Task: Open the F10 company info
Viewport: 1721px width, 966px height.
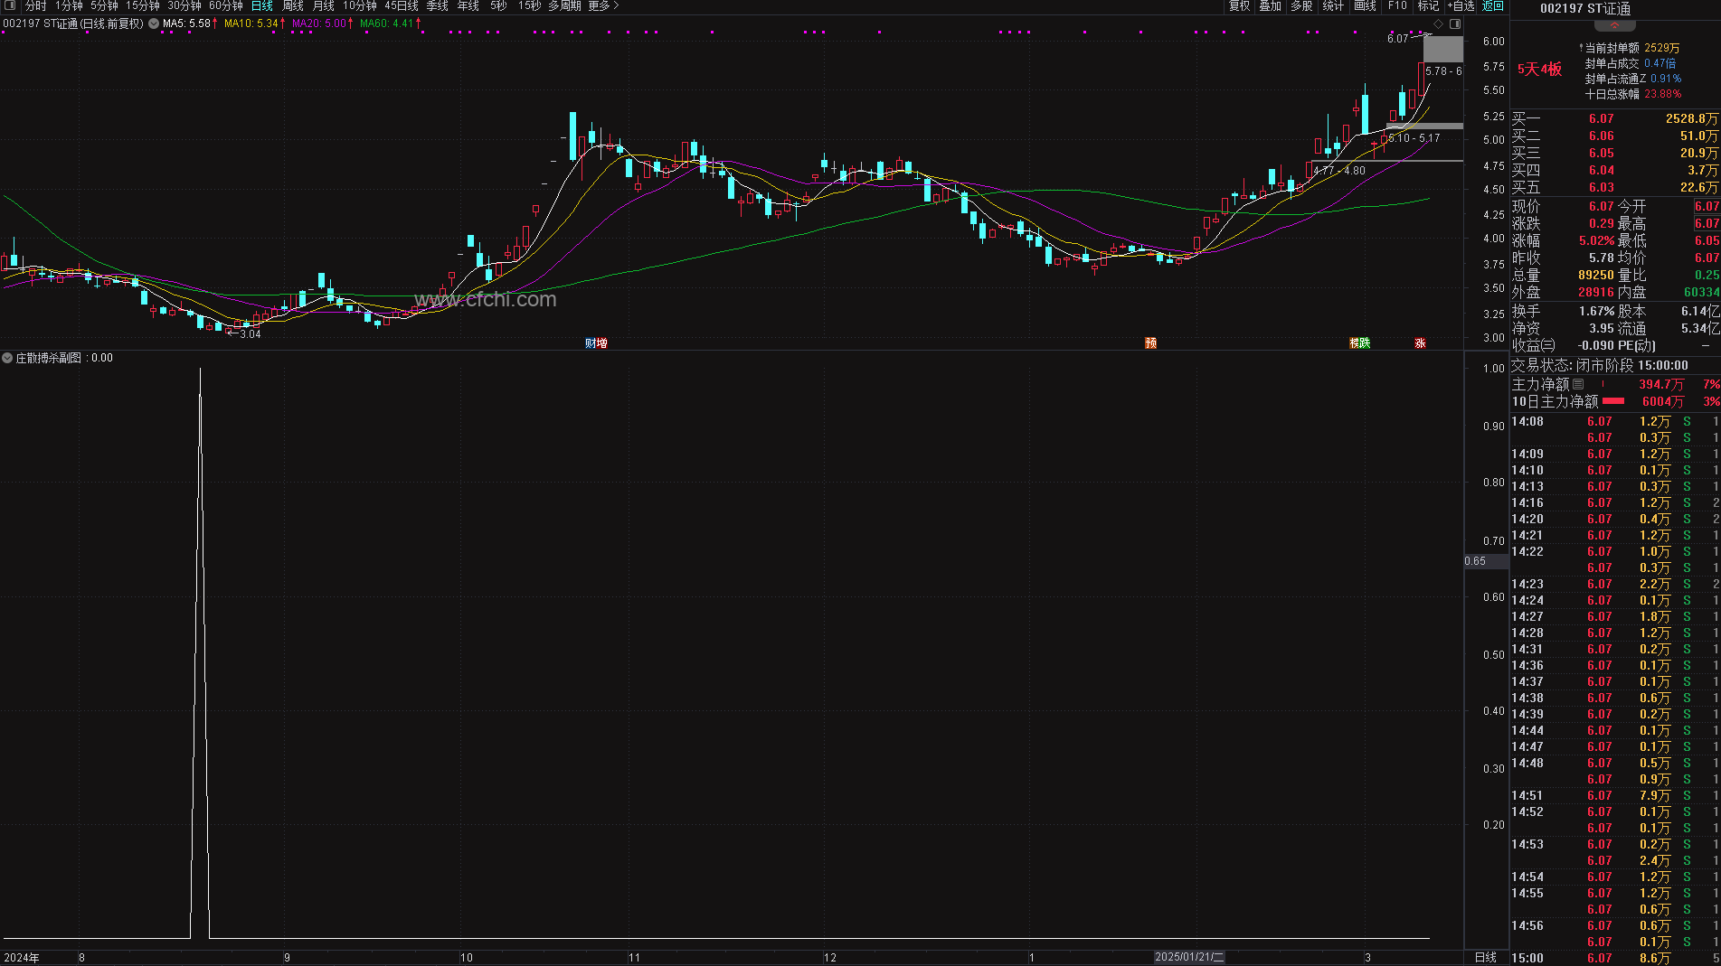Action: [1397, 5]
